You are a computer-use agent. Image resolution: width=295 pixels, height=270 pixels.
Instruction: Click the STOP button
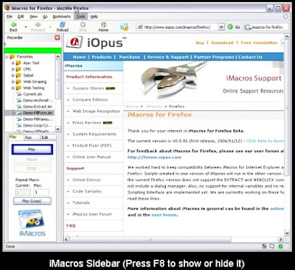[32, 168]
